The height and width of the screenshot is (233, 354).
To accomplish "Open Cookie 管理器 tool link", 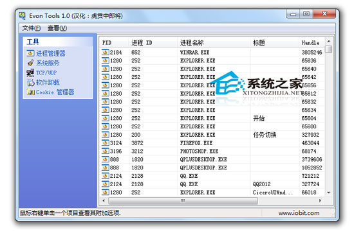I will coord(55,92).
